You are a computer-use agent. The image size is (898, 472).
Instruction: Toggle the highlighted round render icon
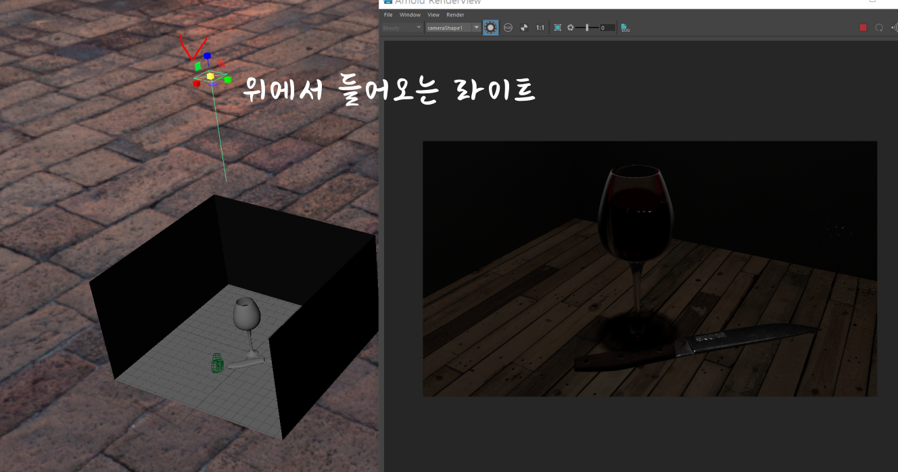click(490, 28)
